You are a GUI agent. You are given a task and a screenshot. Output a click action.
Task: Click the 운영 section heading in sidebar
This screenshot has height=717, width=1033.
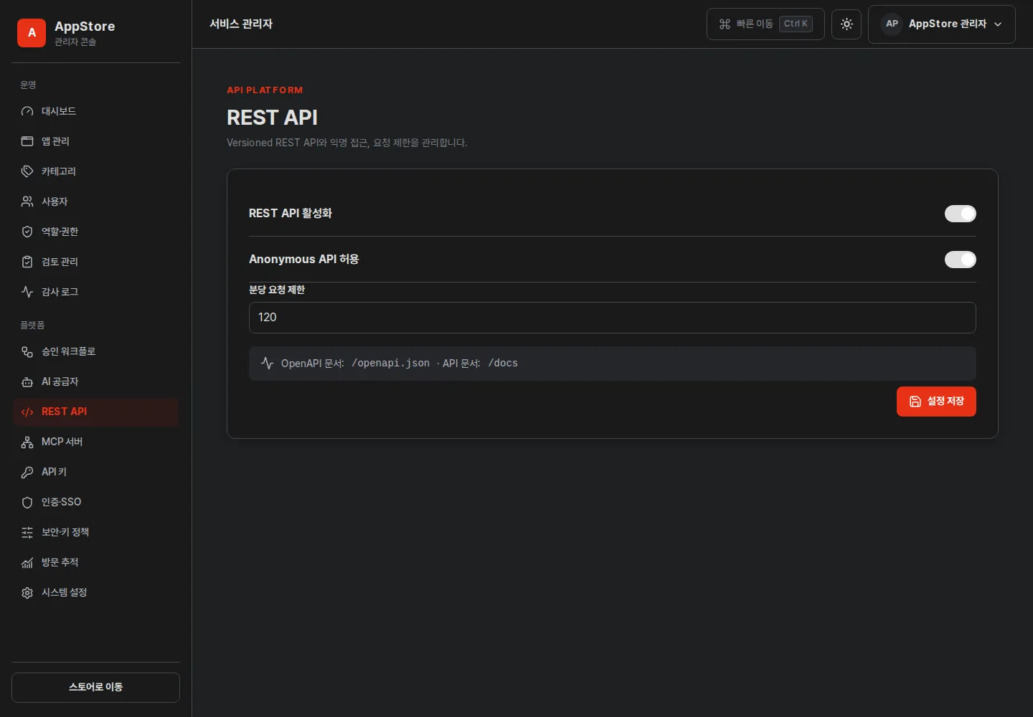click(28, 85)
